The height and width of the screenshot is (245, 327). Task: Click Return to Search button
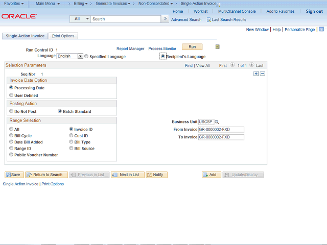(46, 175)
